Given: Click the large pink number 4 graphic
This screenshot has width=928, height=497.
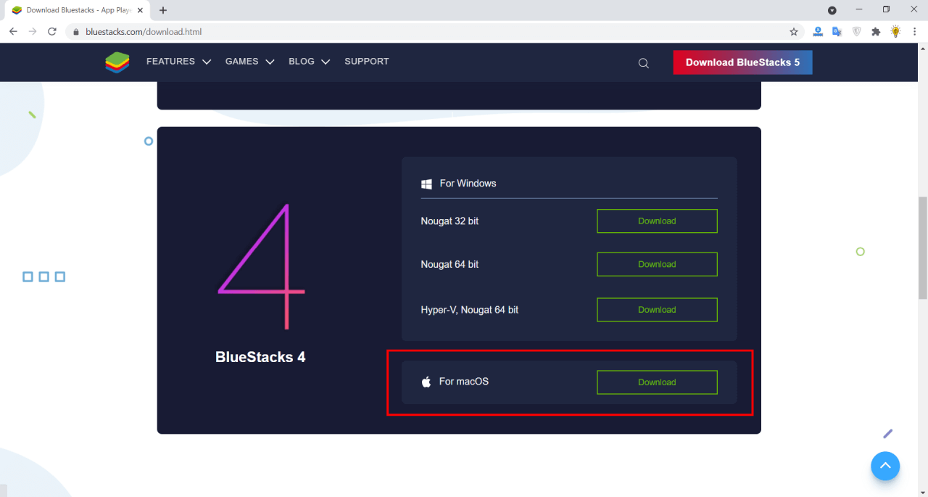Looking at the screenshot, I should 262,266.
